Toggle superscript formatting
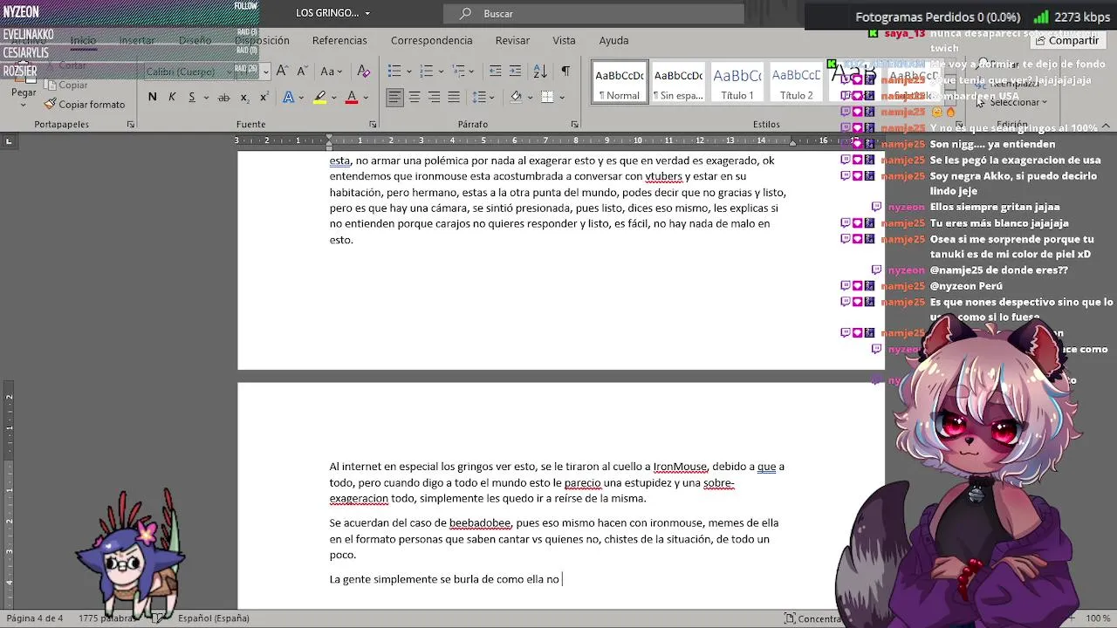The width and height of the screenshot is (1117, 628). (x=264, y=97)
